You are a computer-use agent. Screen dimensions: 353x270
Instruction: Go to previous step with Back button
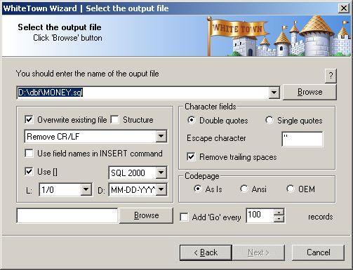point(206,252)
